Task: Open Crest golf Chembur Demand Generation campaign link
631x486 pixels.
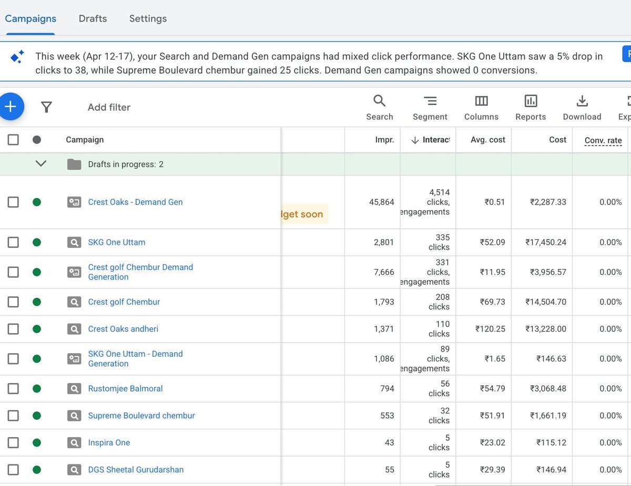Action: pyautogui.click(x=140, y=272)
